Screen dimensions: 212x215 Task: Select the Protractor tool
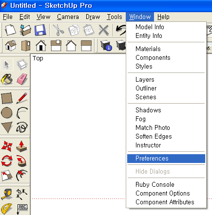pyautogui.click(x=7, y=209)
